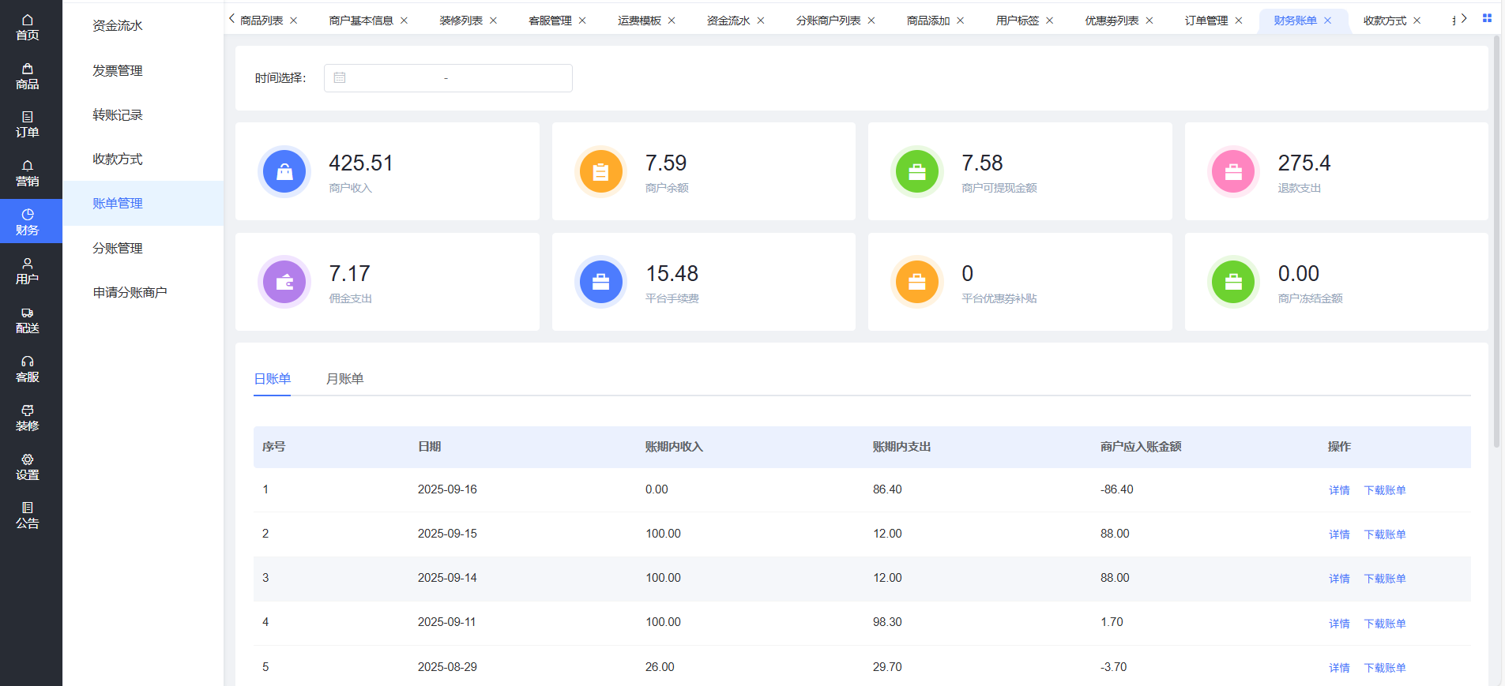Viewport: 1505px width, 686px height.
Task: View 详情 for 2025-09-16 bill
Action: point(1339,490)
